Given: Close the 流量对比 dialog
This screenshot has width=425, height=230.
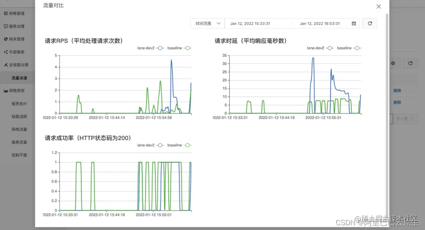Looking at the screenshot, I should 379,7.
